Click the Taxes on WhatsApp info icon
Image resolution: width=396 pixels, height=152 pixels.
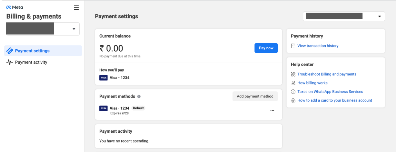(293, 92)
